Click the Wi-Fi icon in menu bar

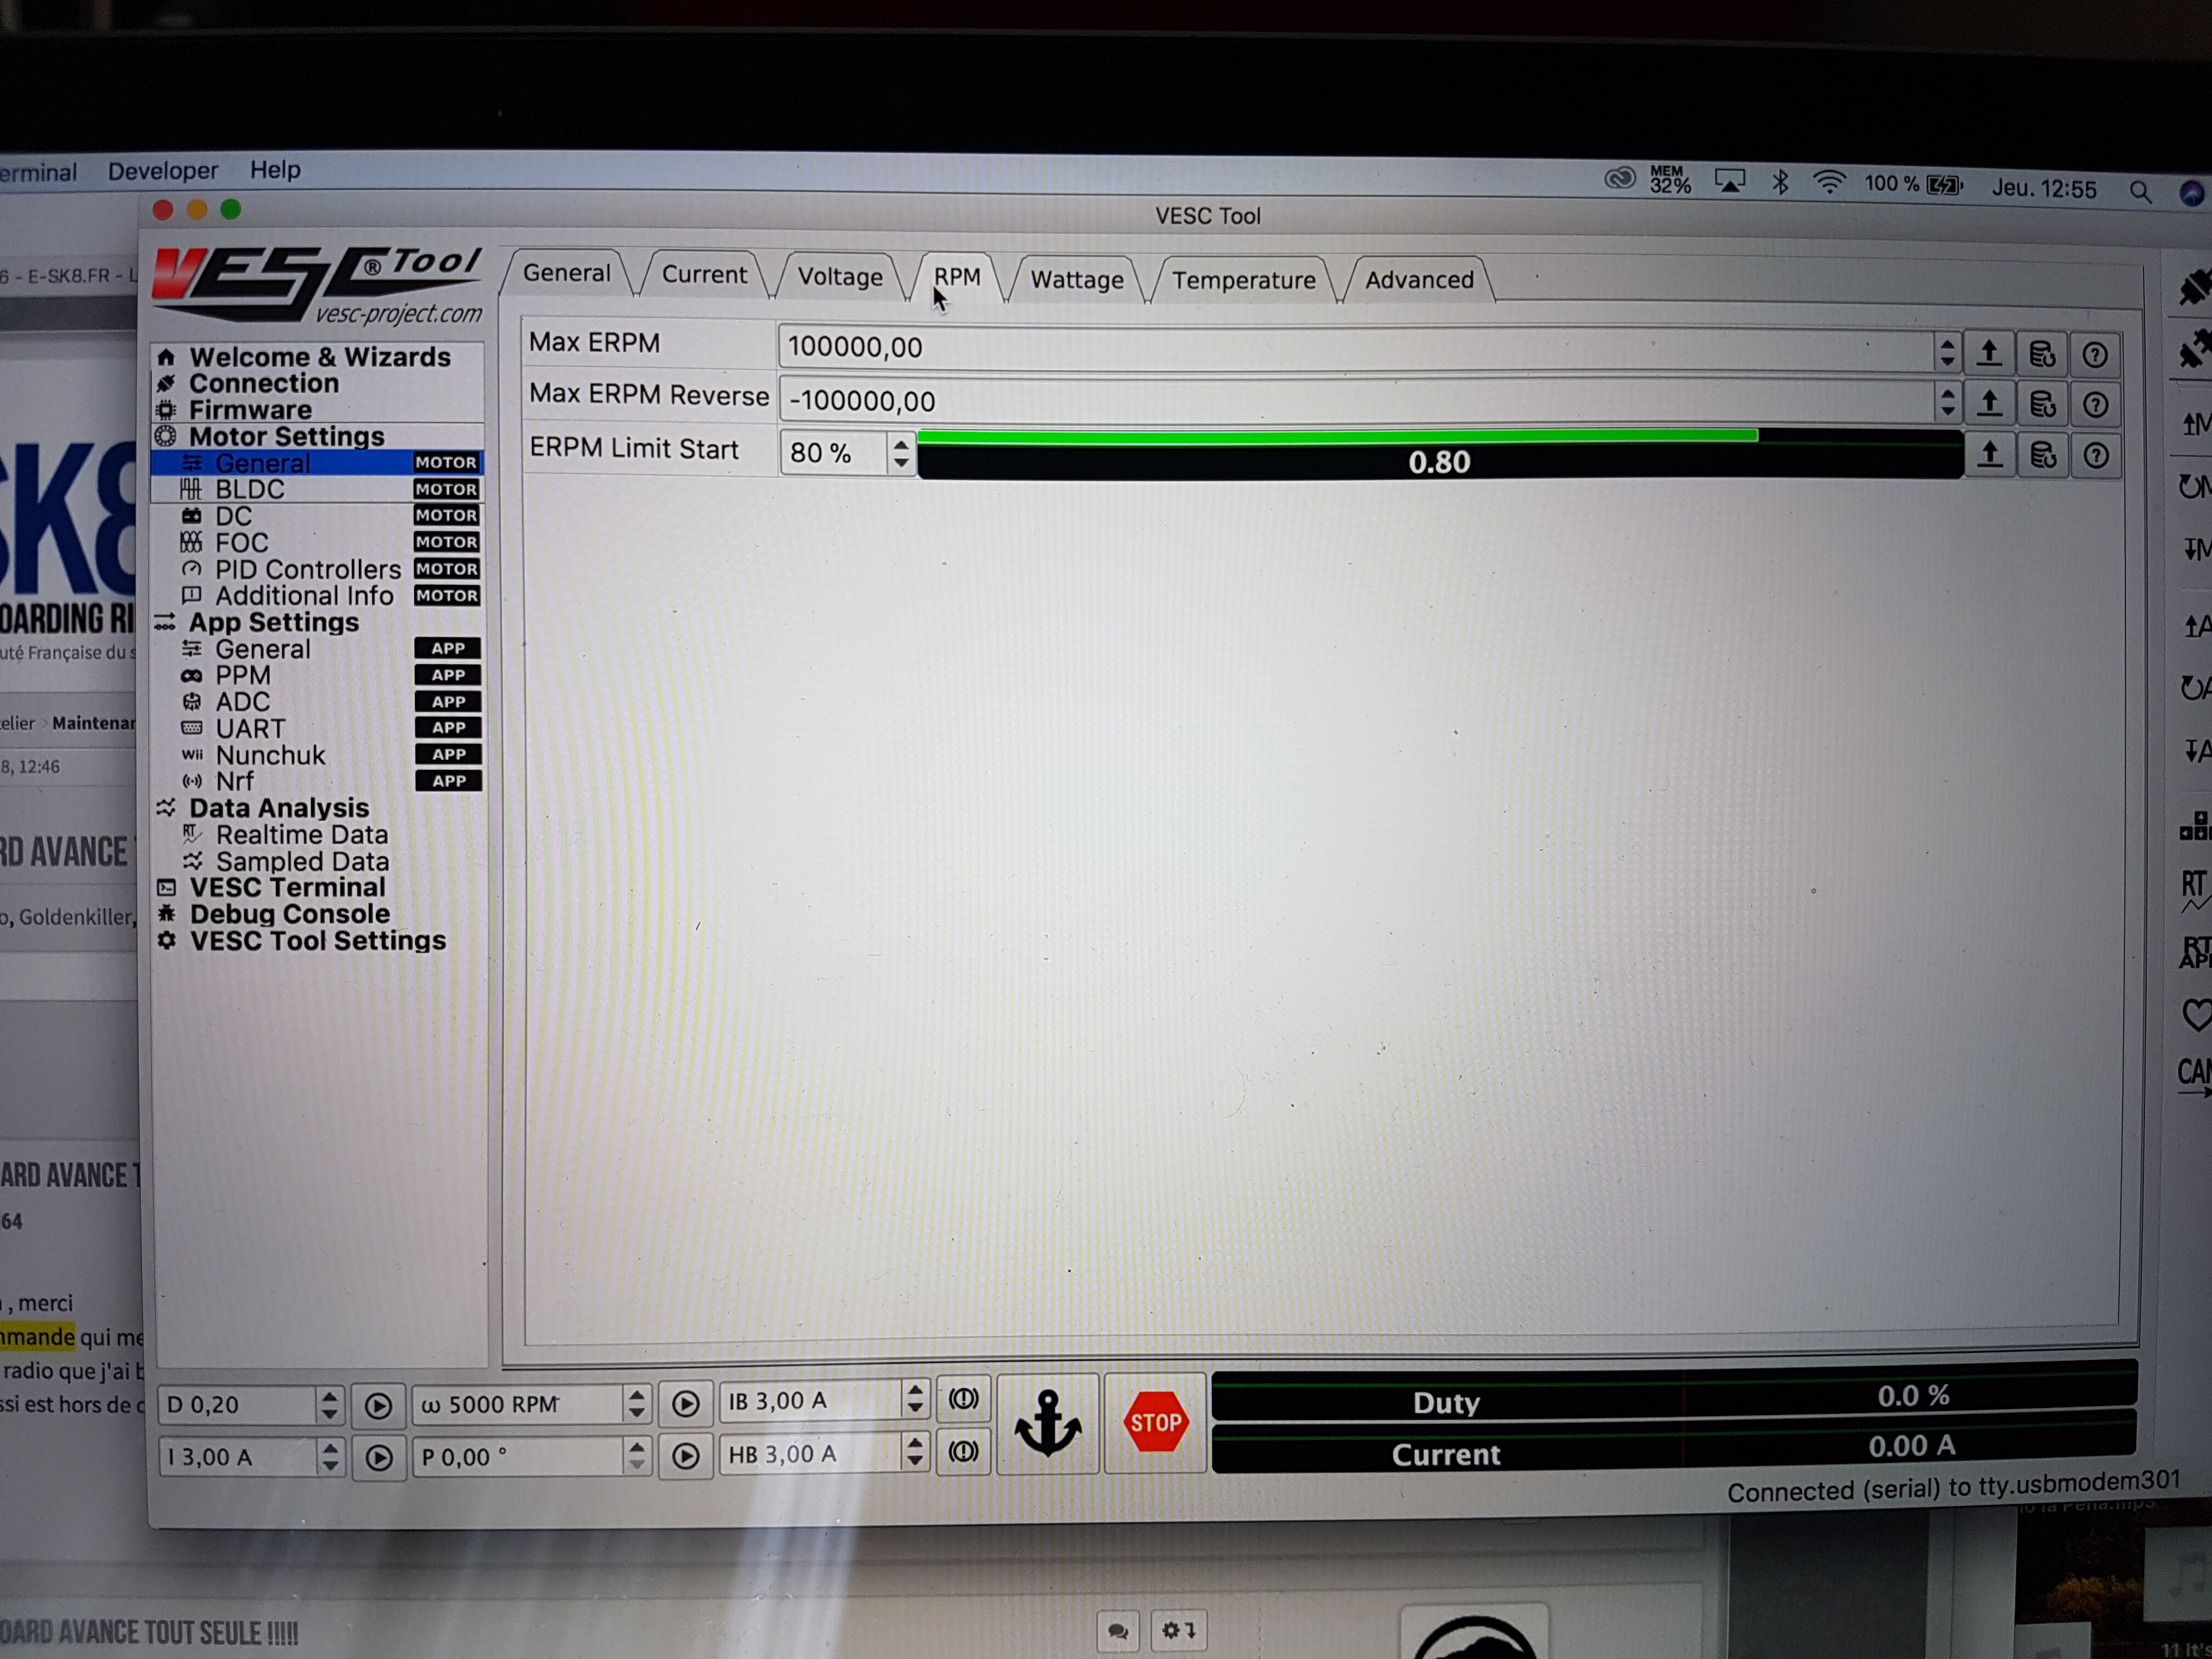pyautogui.click(x=1829, y=183)
